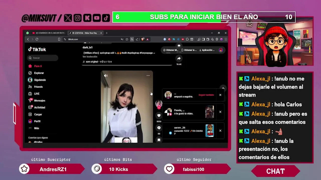The width and height of the screenshot is (321, 180).
Task: Click Ver traducción link
Action: pyautogui.click(x=90, y=57)
